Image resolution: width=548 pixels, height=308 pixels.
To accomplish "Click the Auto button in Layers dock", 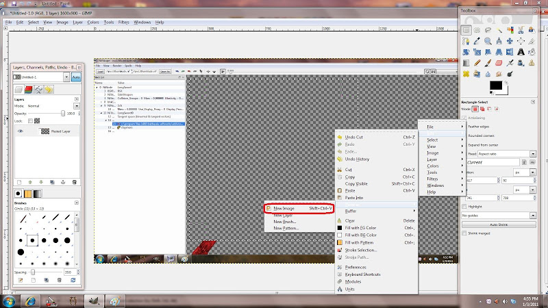I will 75,78.
